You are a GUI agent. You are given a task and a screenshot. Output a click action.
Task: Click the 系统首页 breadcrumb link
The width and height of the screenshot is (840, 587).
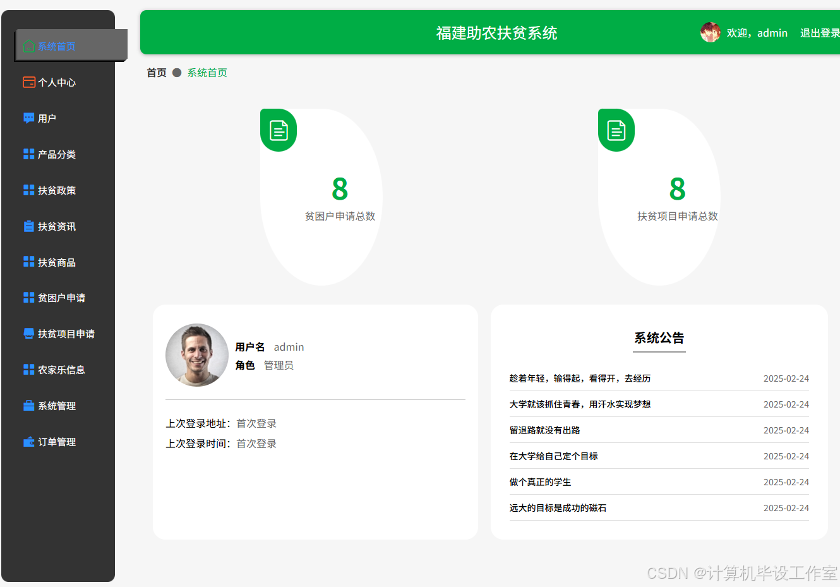[207, 73]
